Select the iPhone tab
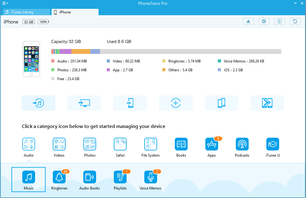 75,12
